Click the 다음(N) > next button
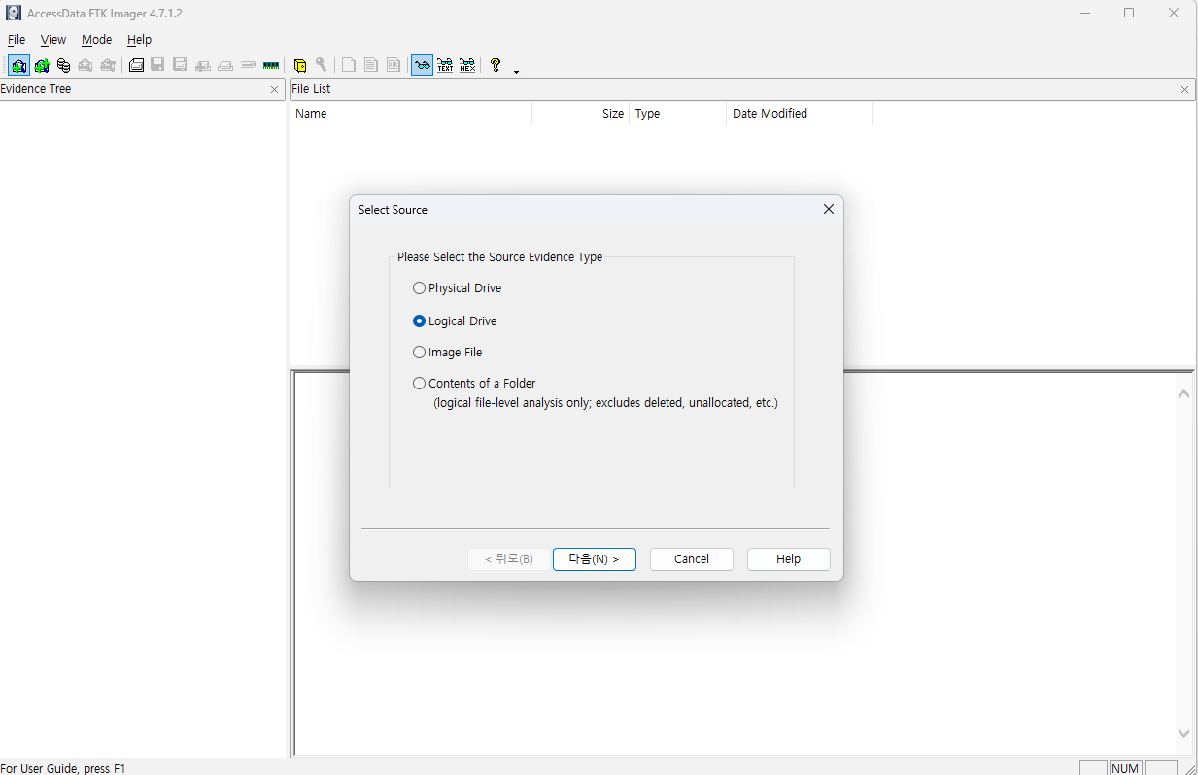Image resolution: width=1198 pixels, height=775 pixels. [595, 559]
